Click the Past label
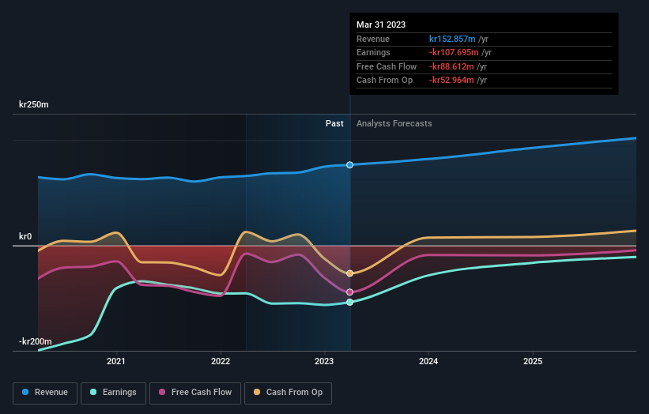The height and width of the screenshot is (414, 649). [x=334, y=124]
